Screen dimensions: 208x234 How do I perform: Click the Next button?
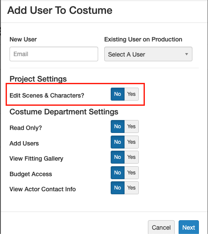coord(189,228)
